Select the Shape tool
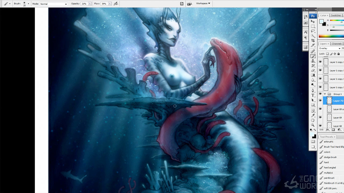 pyautogui.click(x=313, y=105)
